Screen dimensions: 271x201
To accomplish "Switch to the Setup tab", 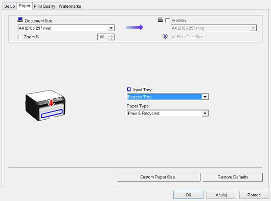I will click(x=10, y=6).
